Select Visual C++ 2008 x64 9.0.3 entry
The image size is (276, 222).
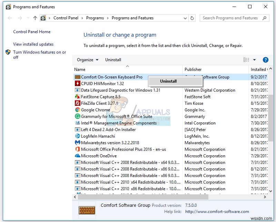click(x=130, y=163)
